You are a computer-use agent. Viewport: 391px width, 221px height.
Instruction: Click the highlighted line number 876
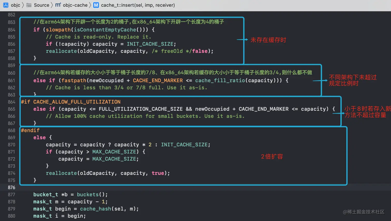pyautogui.click(x=11, y=187)
